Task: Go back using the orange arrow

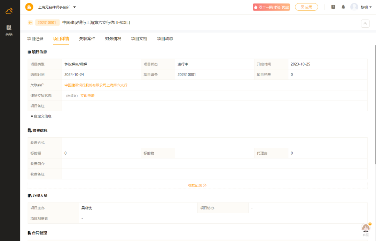Action: (x=30, y=23)
